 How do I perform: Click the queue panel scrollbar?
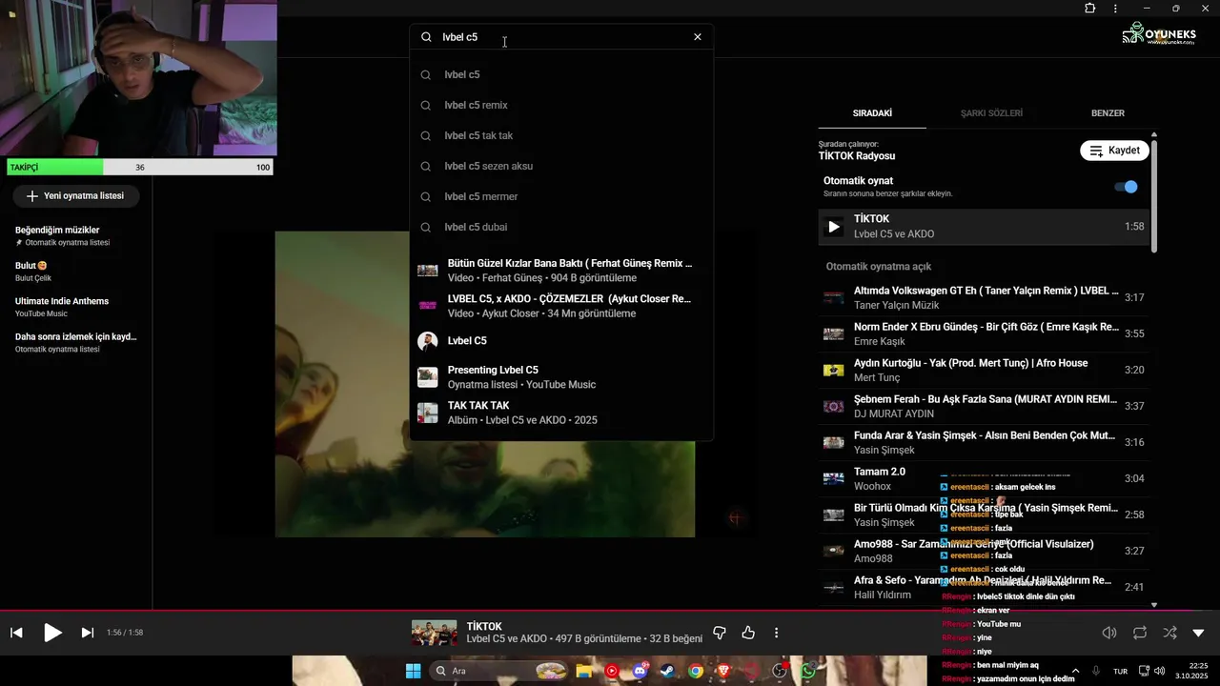pyautogui.click(x=1154, y=195)
